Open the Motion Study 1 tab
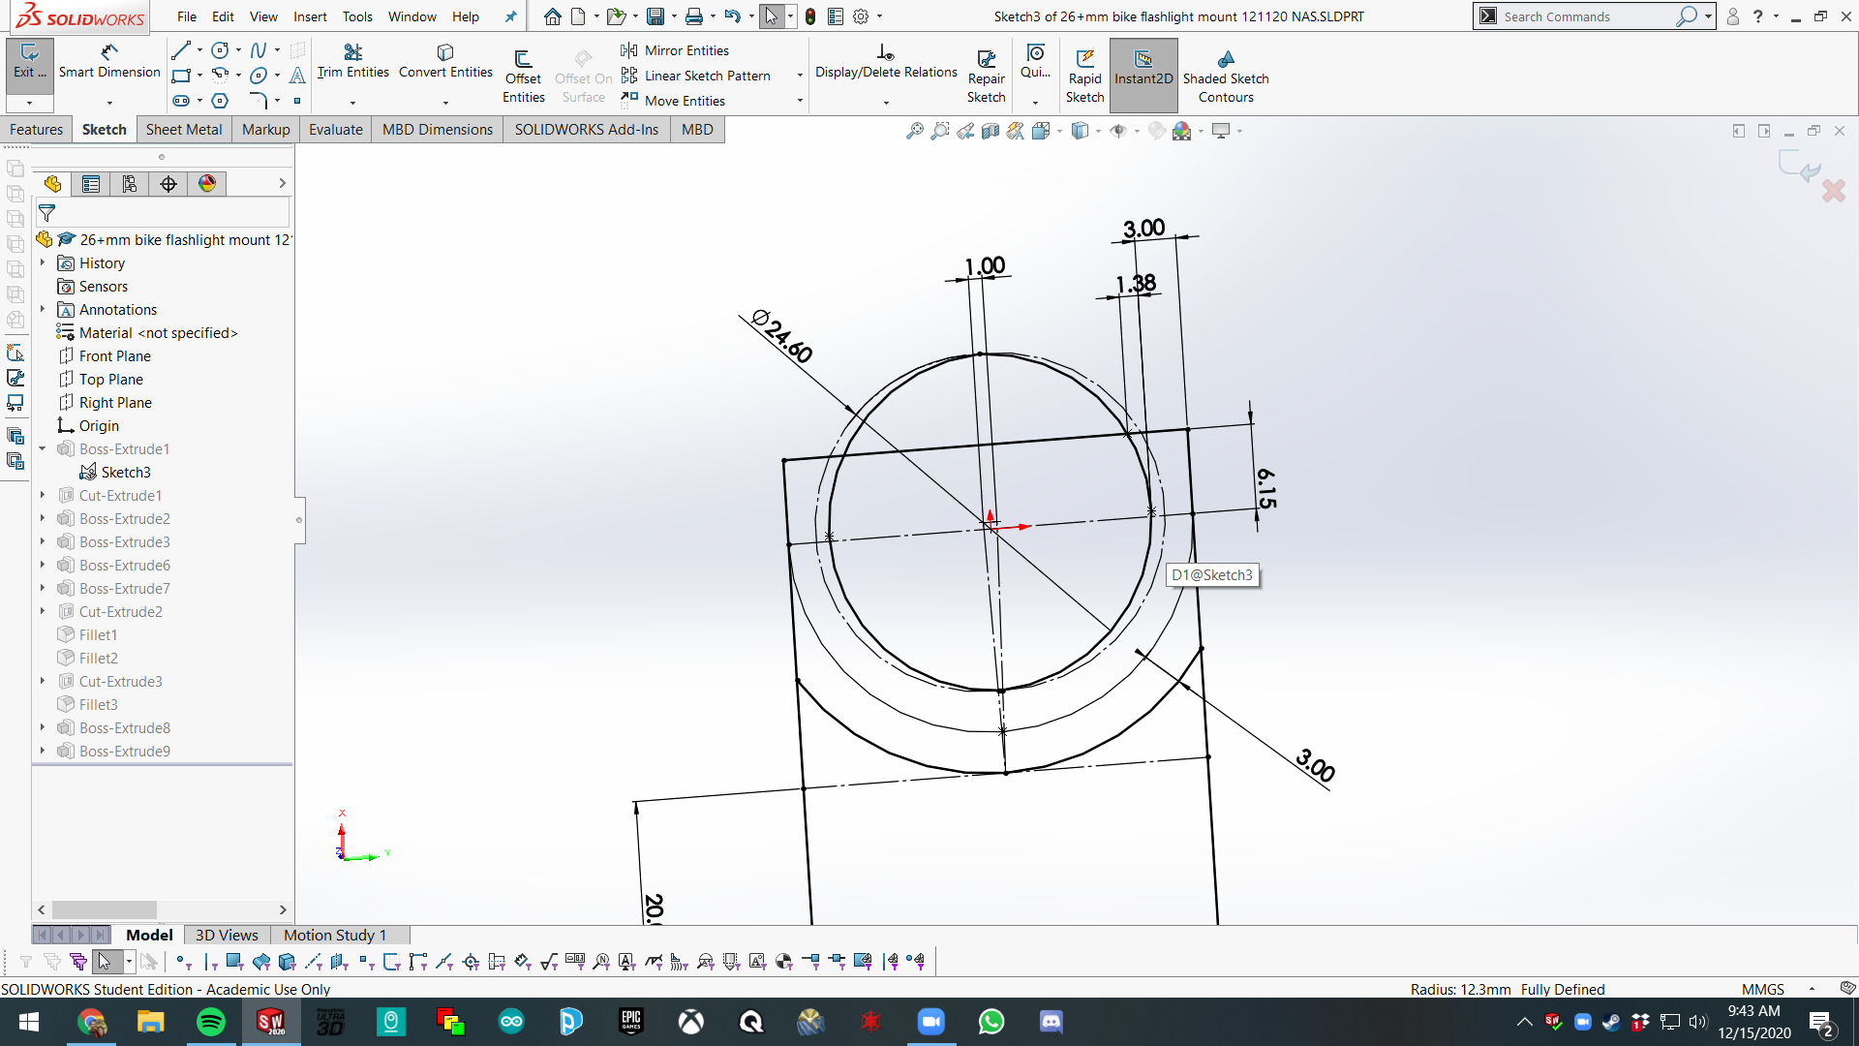Viewport: 1859px width, 1046px height. [x=335, y=936]
